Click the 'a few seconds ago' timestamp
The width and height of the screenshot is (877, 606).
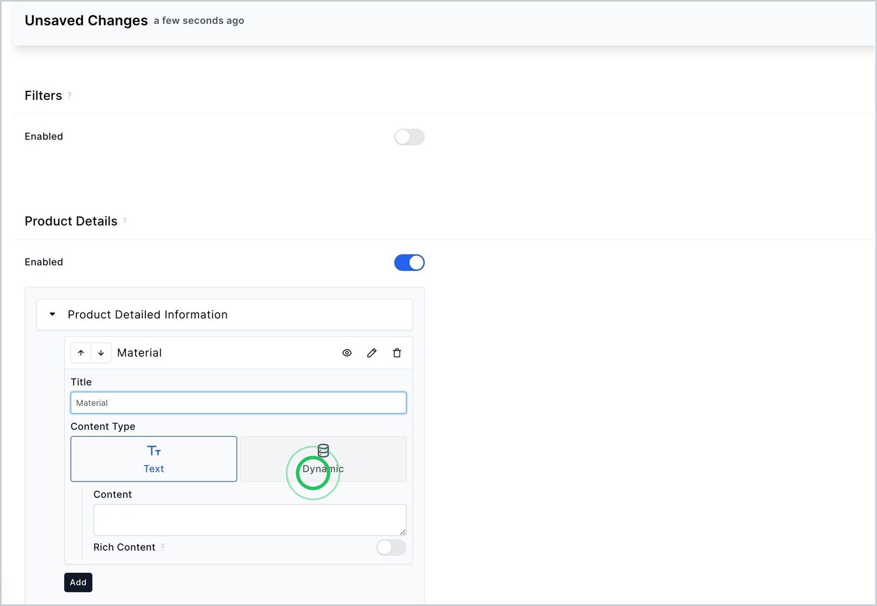pyautogui.click(x=199, y=21)
